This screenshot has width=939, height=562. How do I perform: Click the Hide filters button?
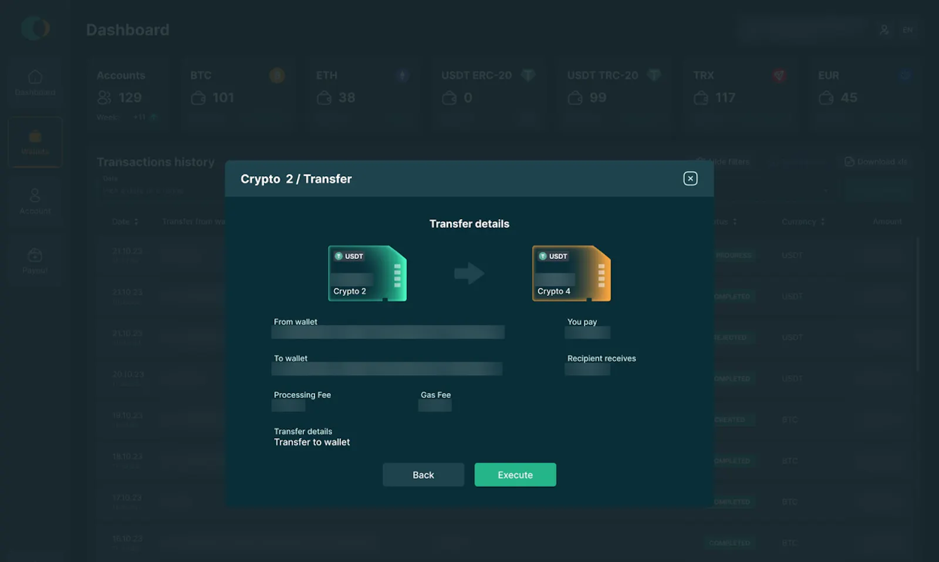click(x=723, y=161)
